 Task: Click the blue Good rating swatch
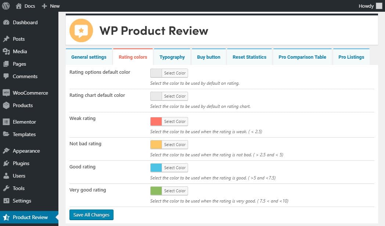(156, 168)
